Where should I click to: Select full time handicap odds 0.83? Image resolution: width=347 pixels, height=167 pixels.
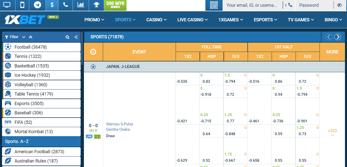(206, 81)
